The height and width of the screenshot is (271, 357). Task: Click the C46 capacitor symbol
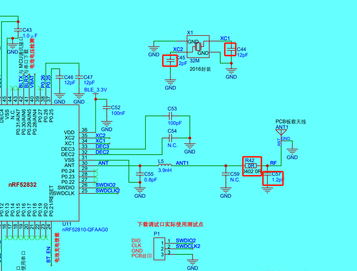click(x=60, y=77)
